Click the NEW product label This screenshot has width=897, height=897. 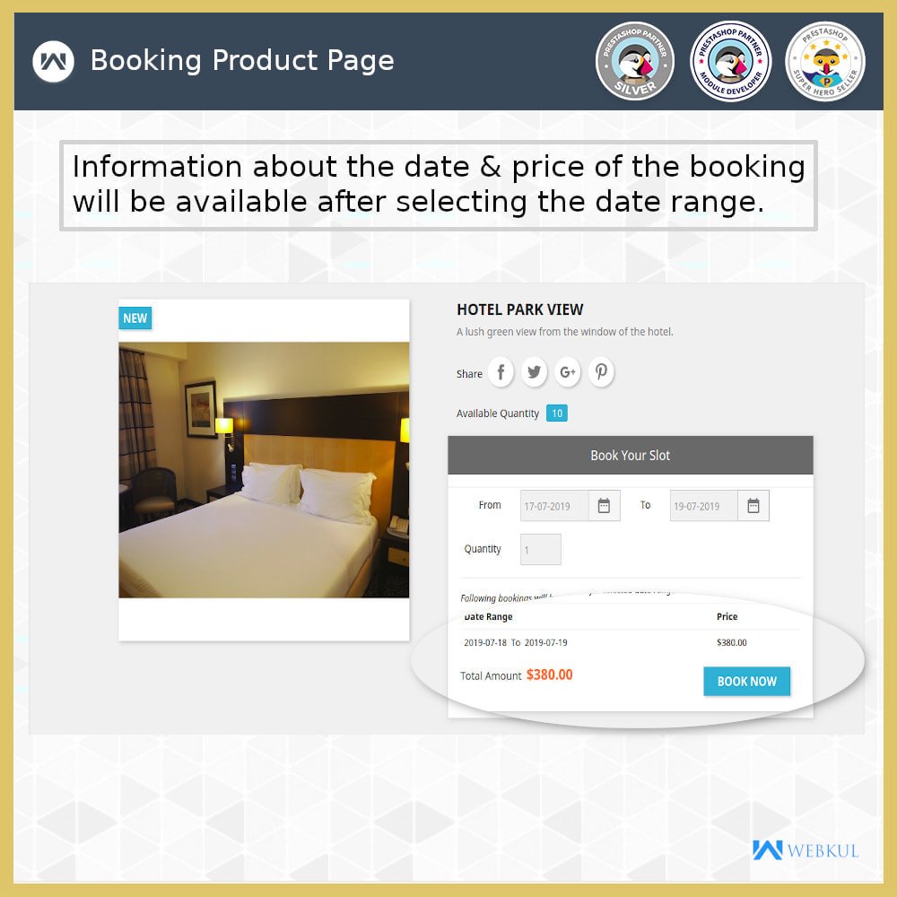click(135, 318)
